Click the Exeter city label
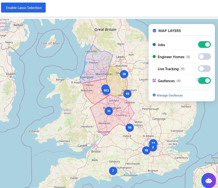The height and width of the screenshot is (188, 218). 74,178
